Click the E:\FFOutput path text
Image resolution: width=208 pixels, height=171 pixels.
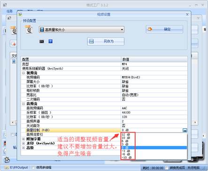pos(19,168)
